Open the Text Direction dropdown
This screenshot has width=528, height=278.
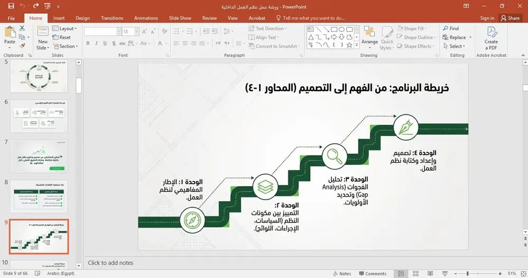click(x=268, y=28)
